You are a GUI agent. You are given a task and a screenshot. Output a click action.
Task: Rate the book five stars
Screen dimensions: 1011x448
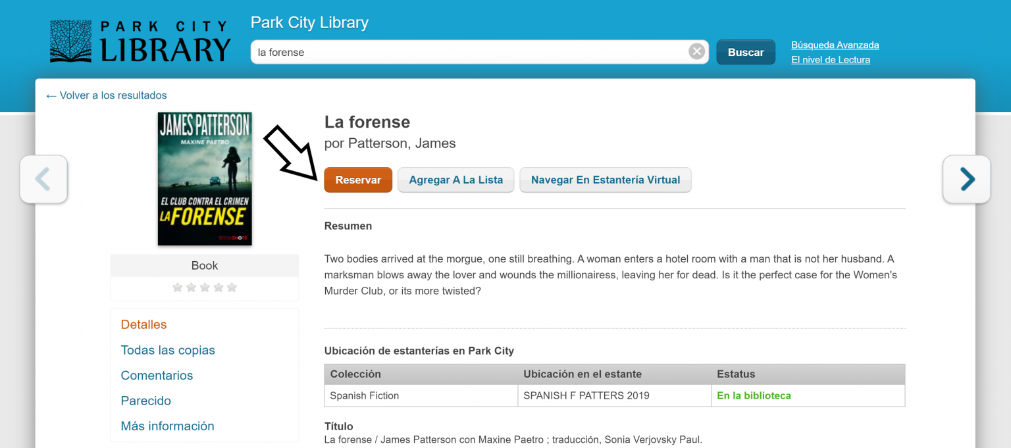click(x=232, y=287)
